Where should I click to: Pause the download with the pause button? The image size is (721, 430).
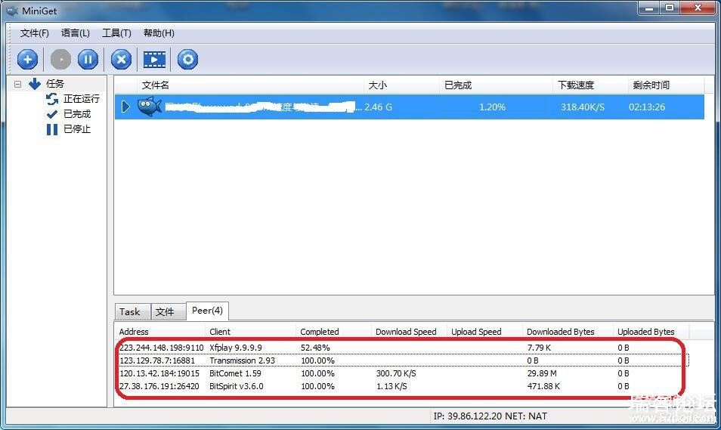(x=88, y=60)
